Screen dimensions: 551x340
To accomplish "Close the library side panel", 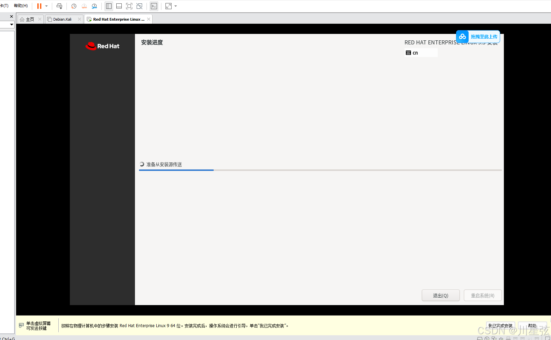I will 12,16.
